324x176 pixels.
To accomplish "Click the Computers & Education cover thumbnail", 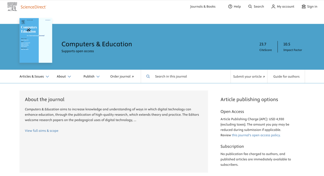I will (36, 40).
